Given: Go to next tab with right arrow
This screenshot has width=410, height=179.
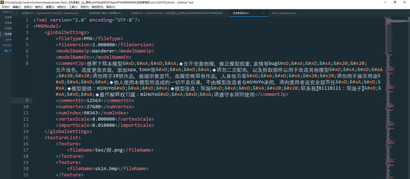Looking at the screenshot, I should point(17,13).
